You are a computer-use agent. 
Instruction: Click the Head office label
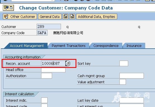pos(15,70)
